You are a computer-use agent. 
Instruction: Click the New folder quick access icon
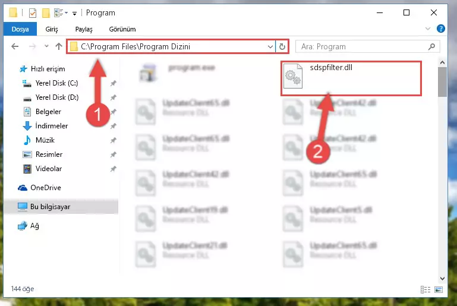pos(46,13)
